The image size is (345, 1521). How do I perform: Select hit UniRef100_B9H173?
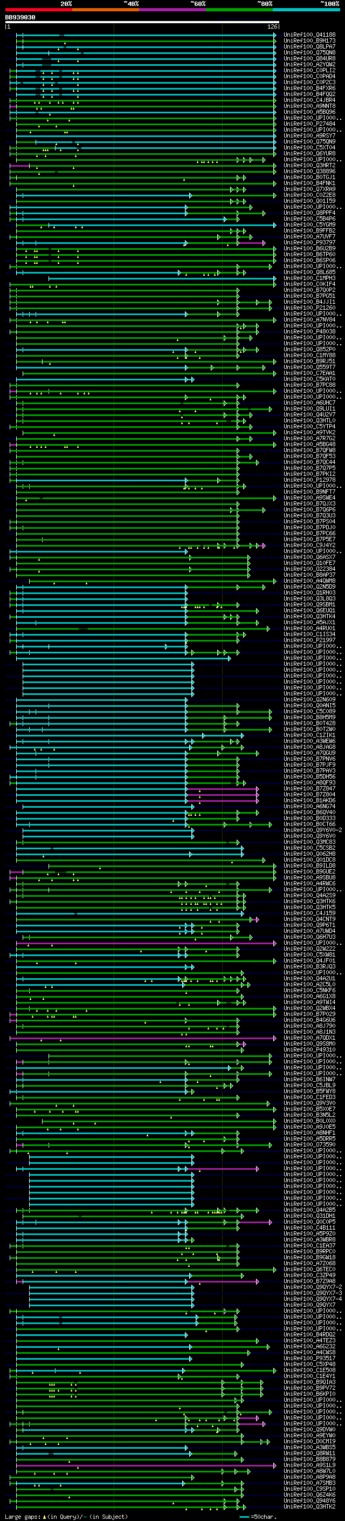pyautogui.click(x=309, y=41)
